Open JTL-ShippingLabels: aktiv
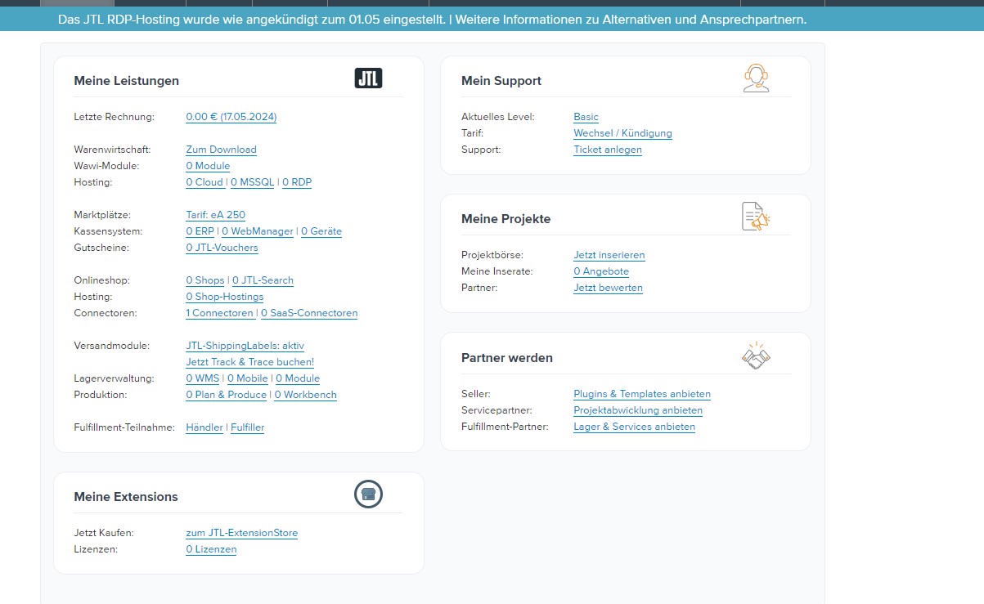The height and width of the screenshot is (604, 984). click(245, 346)
